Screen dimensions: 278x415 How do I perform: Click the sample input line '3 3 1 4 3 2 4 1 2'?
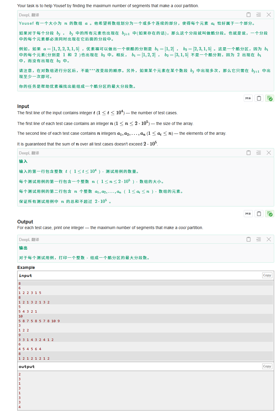click(36, 340)
